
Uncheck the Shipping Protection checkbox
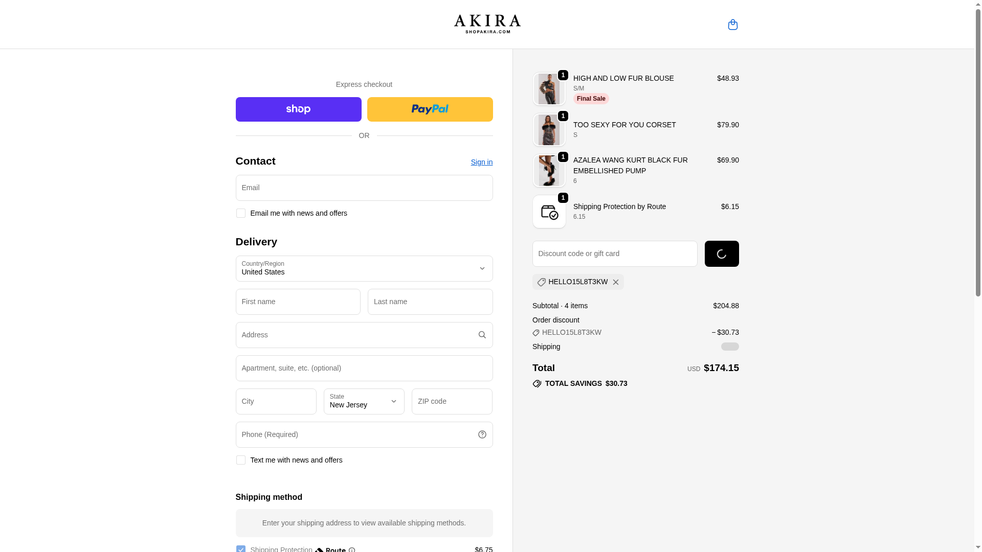(x=240, y=549)
